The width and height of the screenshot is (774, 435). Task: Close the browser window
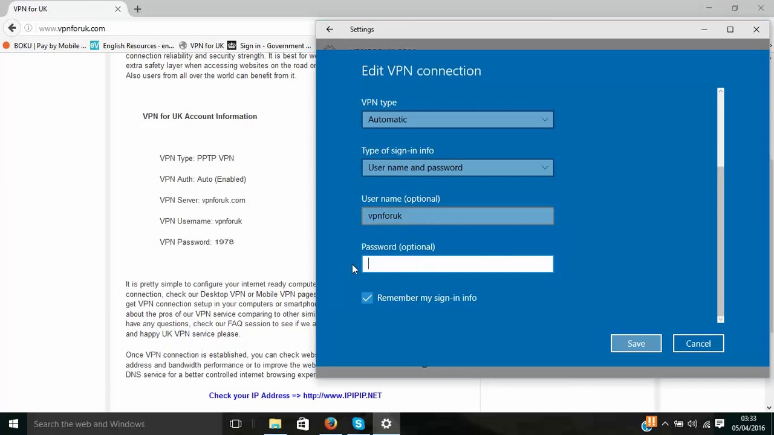click(761, 8)
